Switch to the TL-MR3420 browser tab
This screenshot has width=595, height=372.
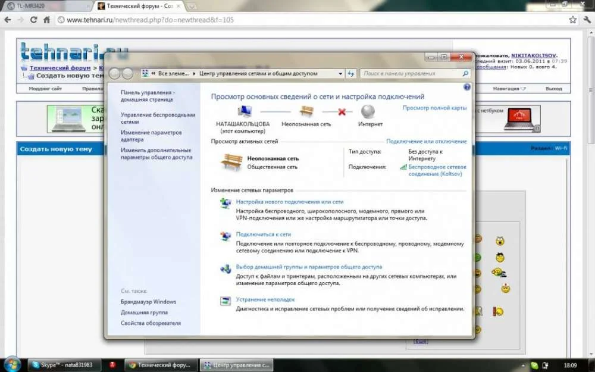click(48, 6)
